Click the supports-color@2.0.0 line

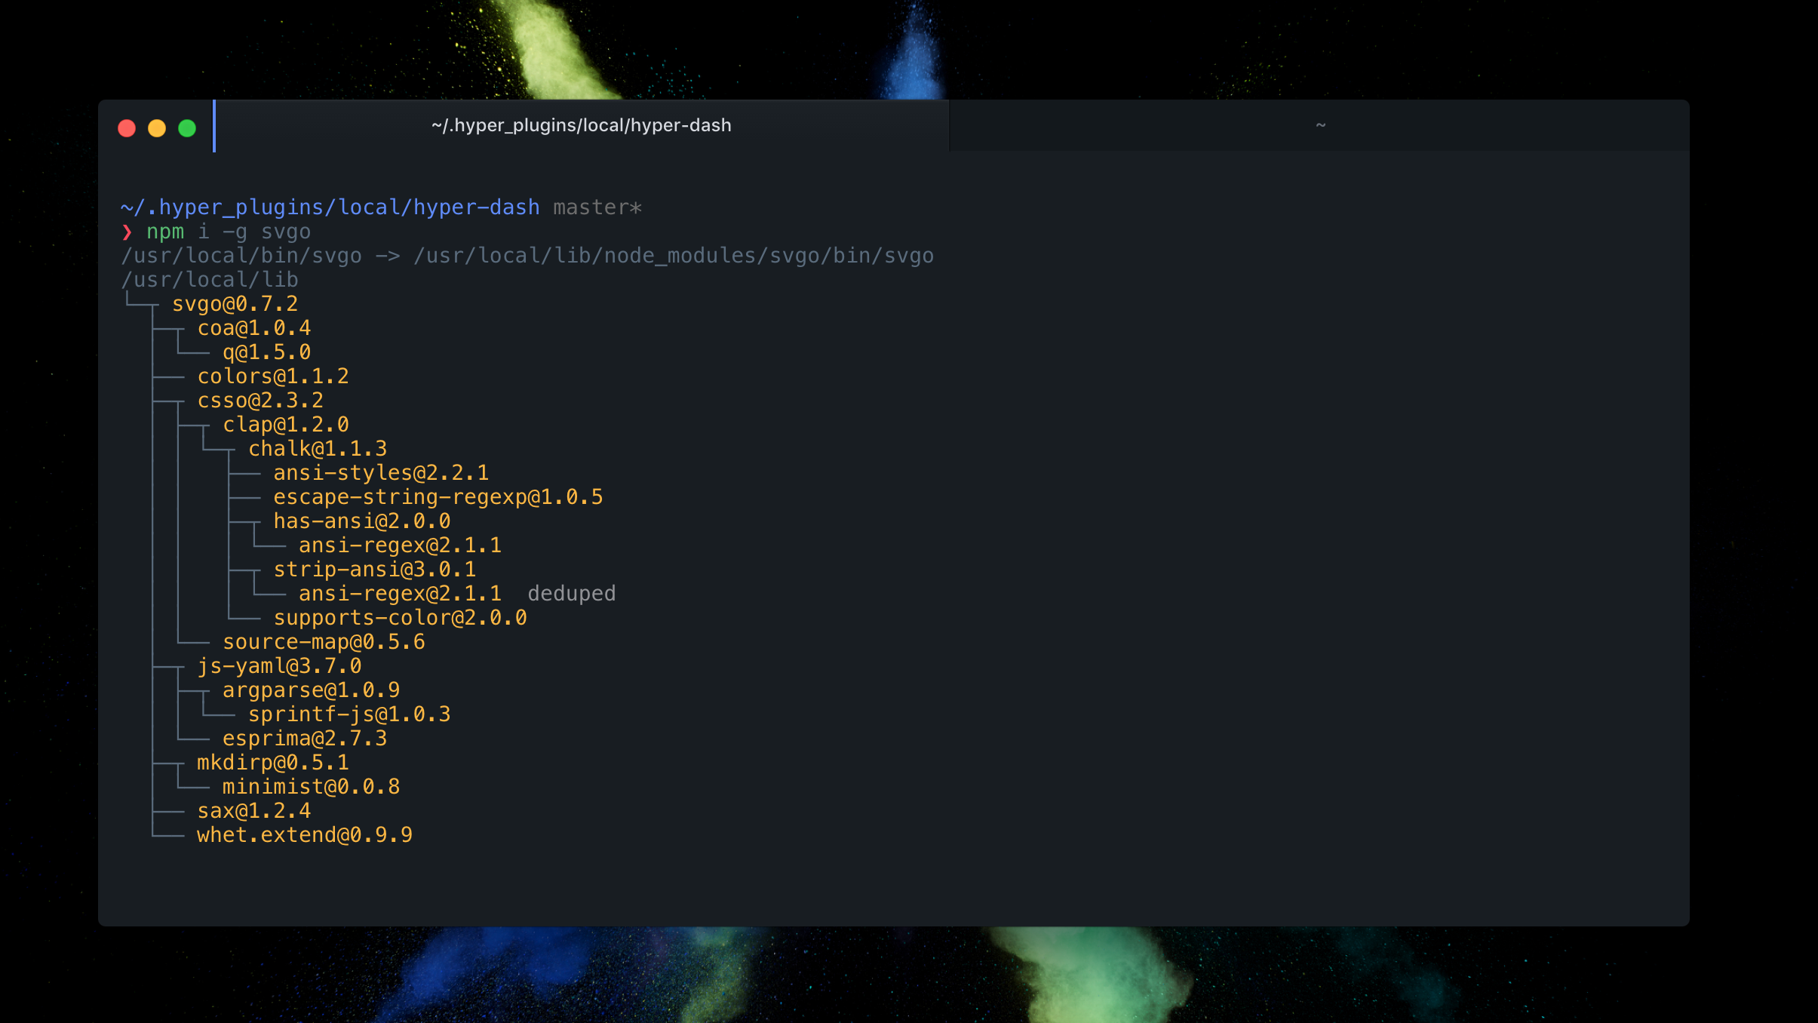(400, 618)
